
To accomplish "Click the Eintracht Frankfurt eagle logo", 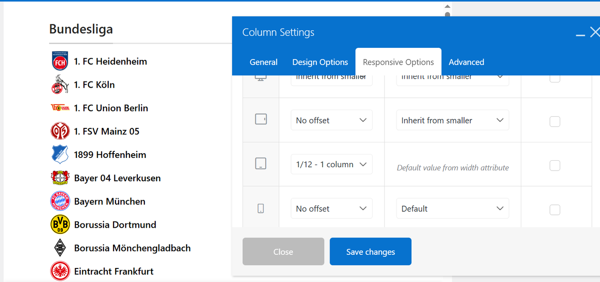I will tap(60, 271).
